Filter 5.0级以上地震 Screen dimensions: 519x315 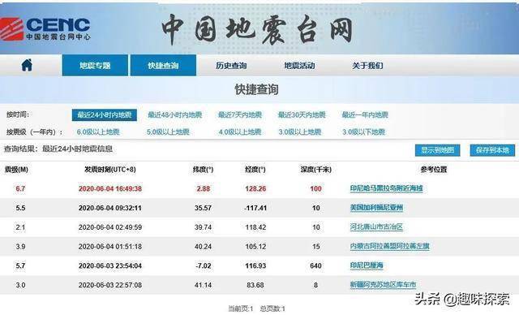pyautogui.click(x=168, y=132)
